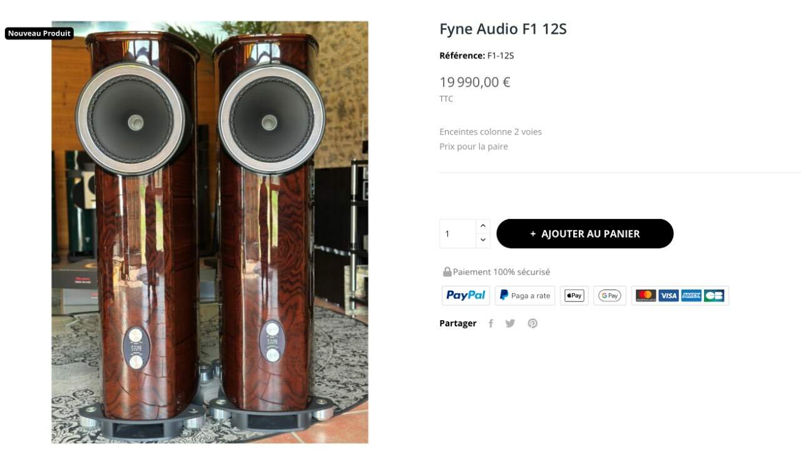Image resolution: width=801 pixels, height=449 pixels.
Task: Click the American Express logo
Action: pos(691,296)
